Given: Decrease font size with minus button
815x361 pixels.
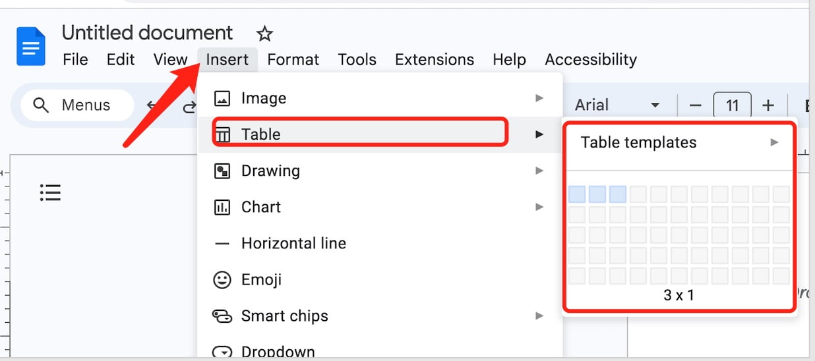Looking at the screenshot, I should click(x=696, y=105).
